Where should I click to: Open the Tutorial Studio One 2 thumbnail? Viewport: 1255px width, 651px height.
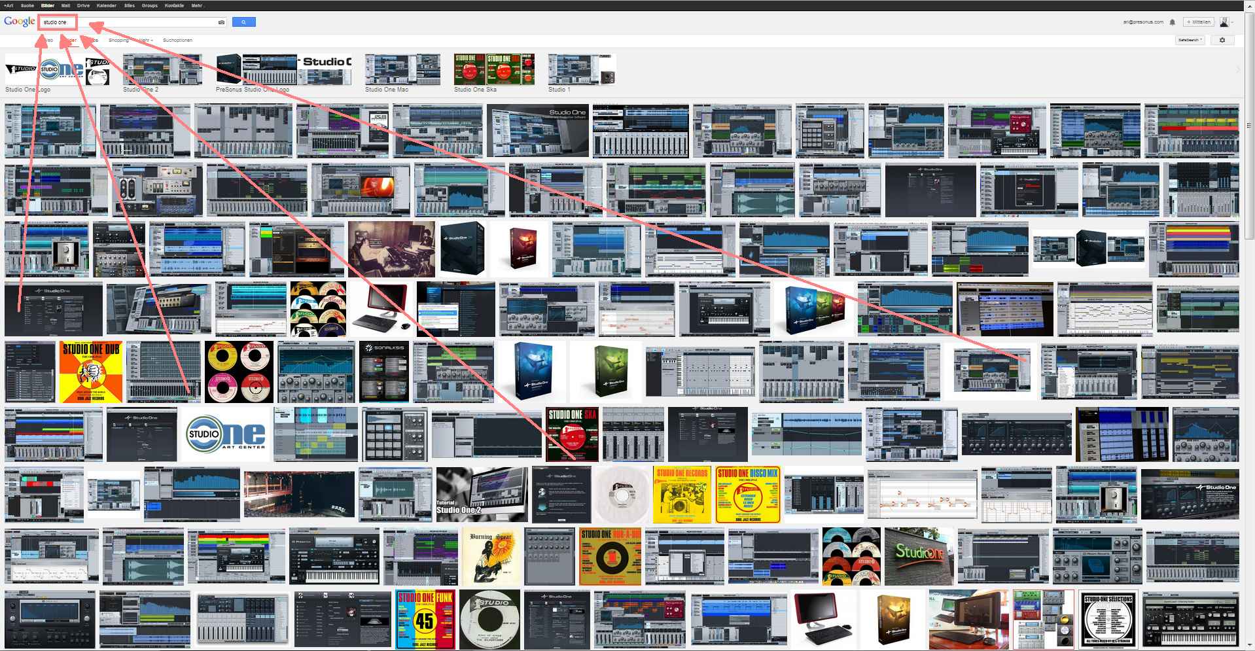[x=482, y=494]
